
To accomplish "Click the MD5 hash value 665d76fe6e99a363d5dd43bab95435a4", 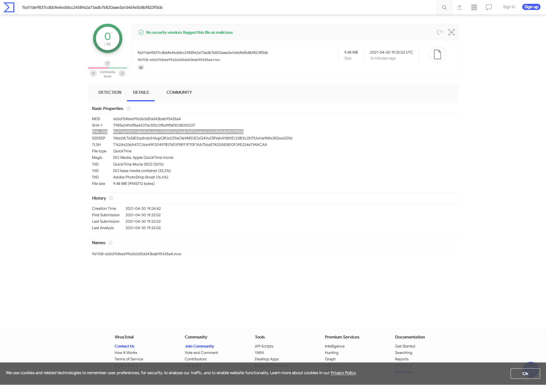I will [147, 119].
